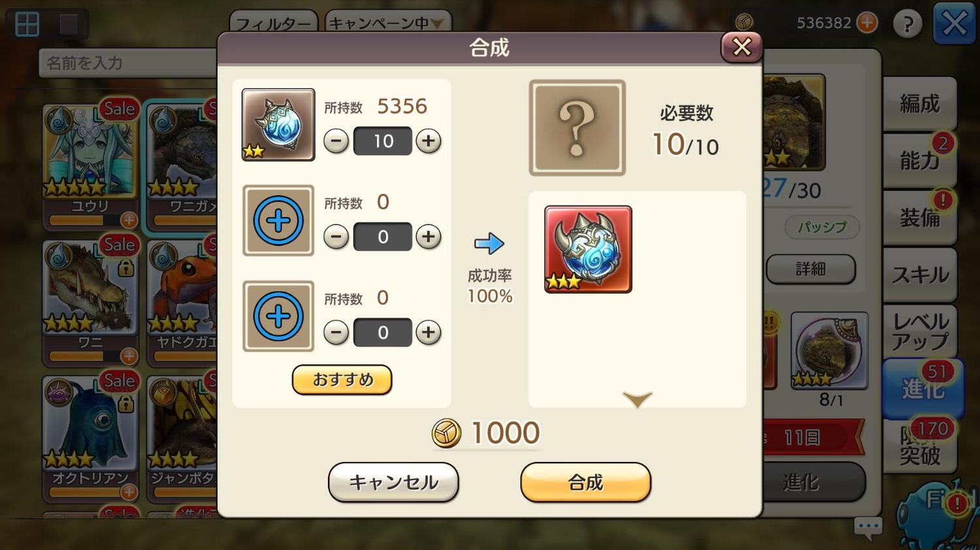
Task: Switch to grid view icon
Action: pyautogui.click(x=27, y=24)
